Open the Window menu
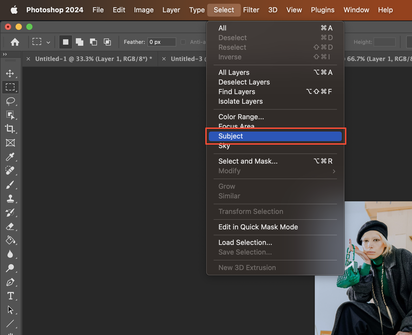This screenshot has width=412, height=335. pos(356,10)
